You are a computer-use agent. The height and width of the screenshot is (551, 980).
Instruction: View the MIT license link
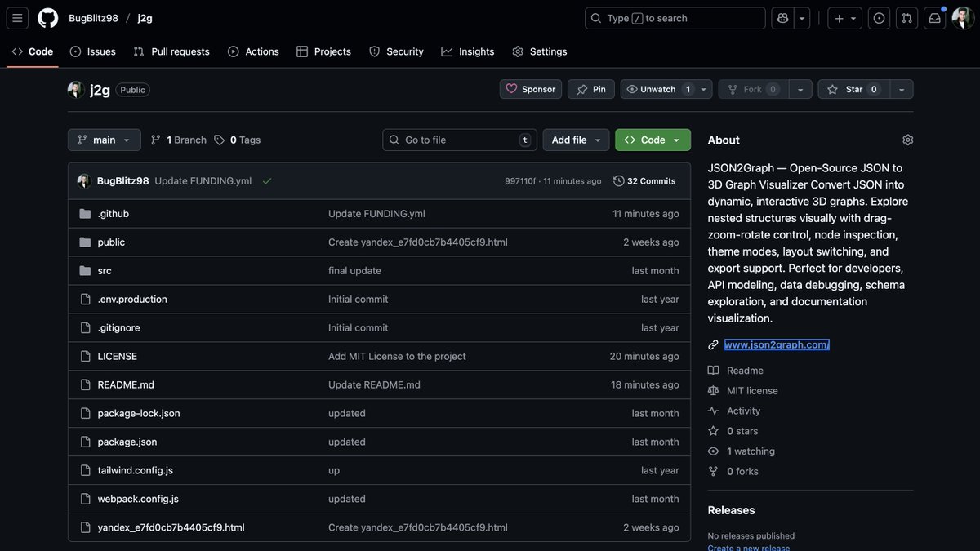[x=752, y=391]
